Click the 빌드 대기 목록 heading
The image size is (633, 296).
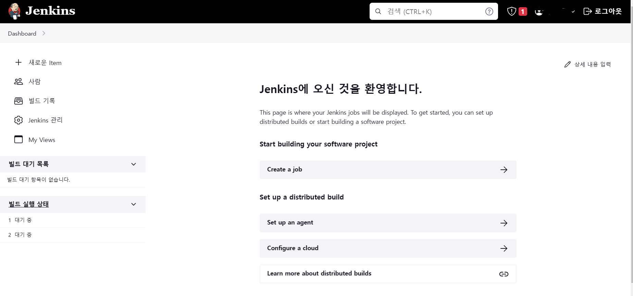tap(29, 164)
